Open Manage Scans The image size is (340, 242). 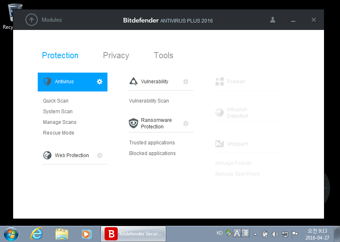(x=59, y=122)
